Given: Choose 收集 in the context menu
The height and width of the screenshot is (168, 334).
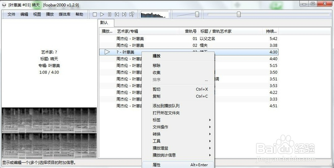Looking at the screenshot, I should tap(178, 73).
